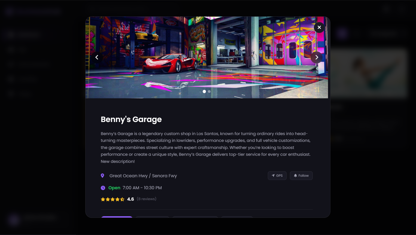
Task: Click the purple location pin icon
Action: coord(102,176)
